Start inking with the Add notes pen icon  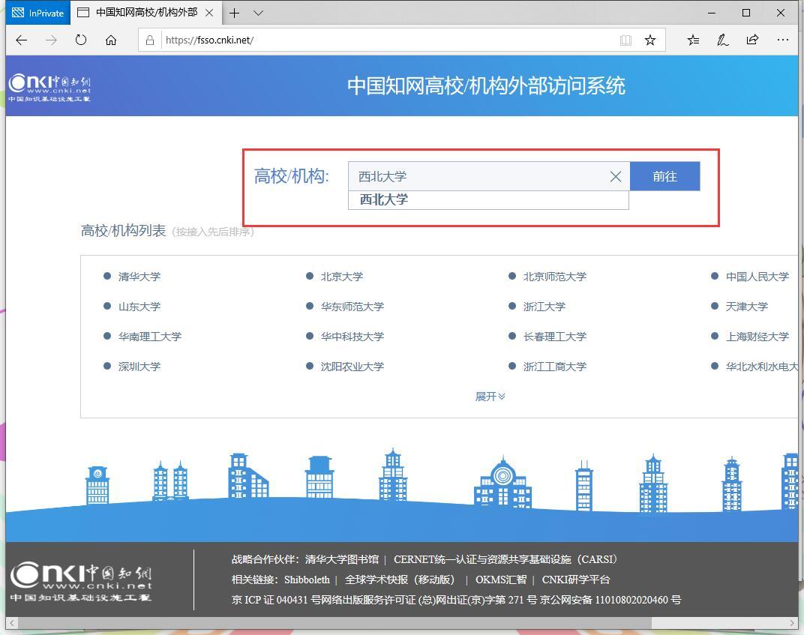[x=722, y=40]
